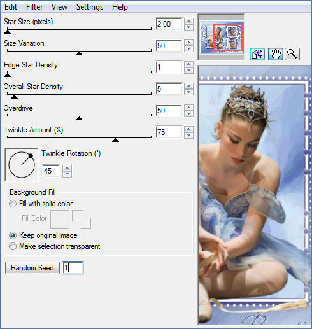
Task: Select Keep original image option
Action: click(x=13, y=235)
